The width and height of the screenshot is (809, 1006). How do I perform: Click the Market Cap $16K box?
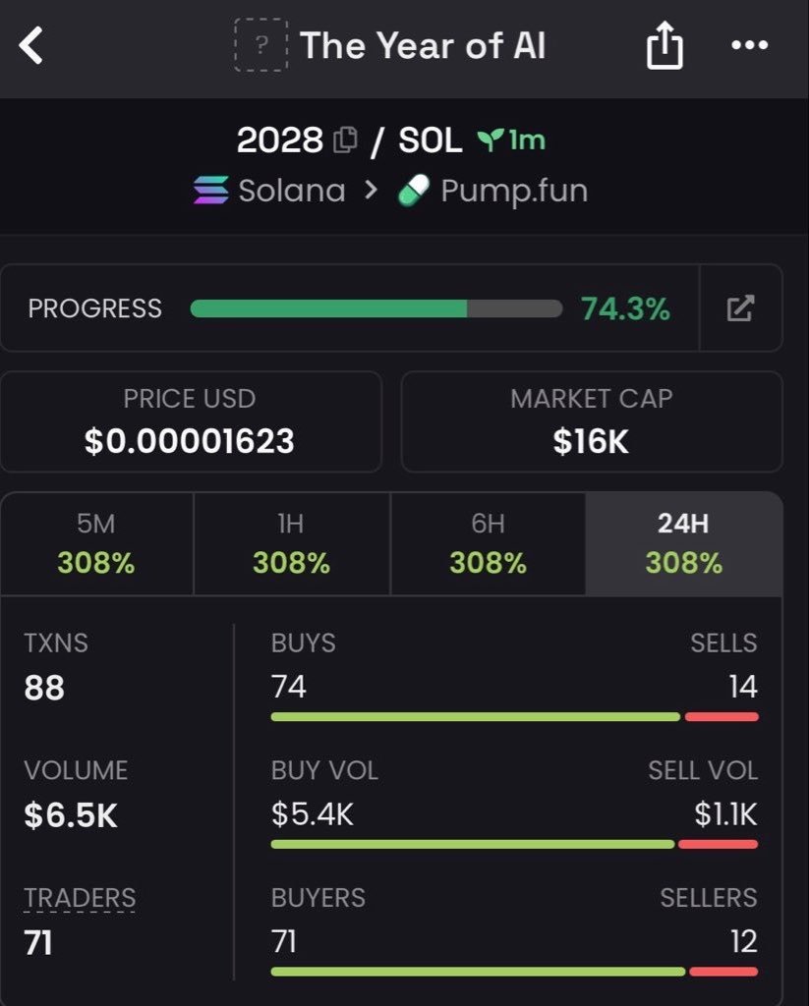click(x=592, y=421)
